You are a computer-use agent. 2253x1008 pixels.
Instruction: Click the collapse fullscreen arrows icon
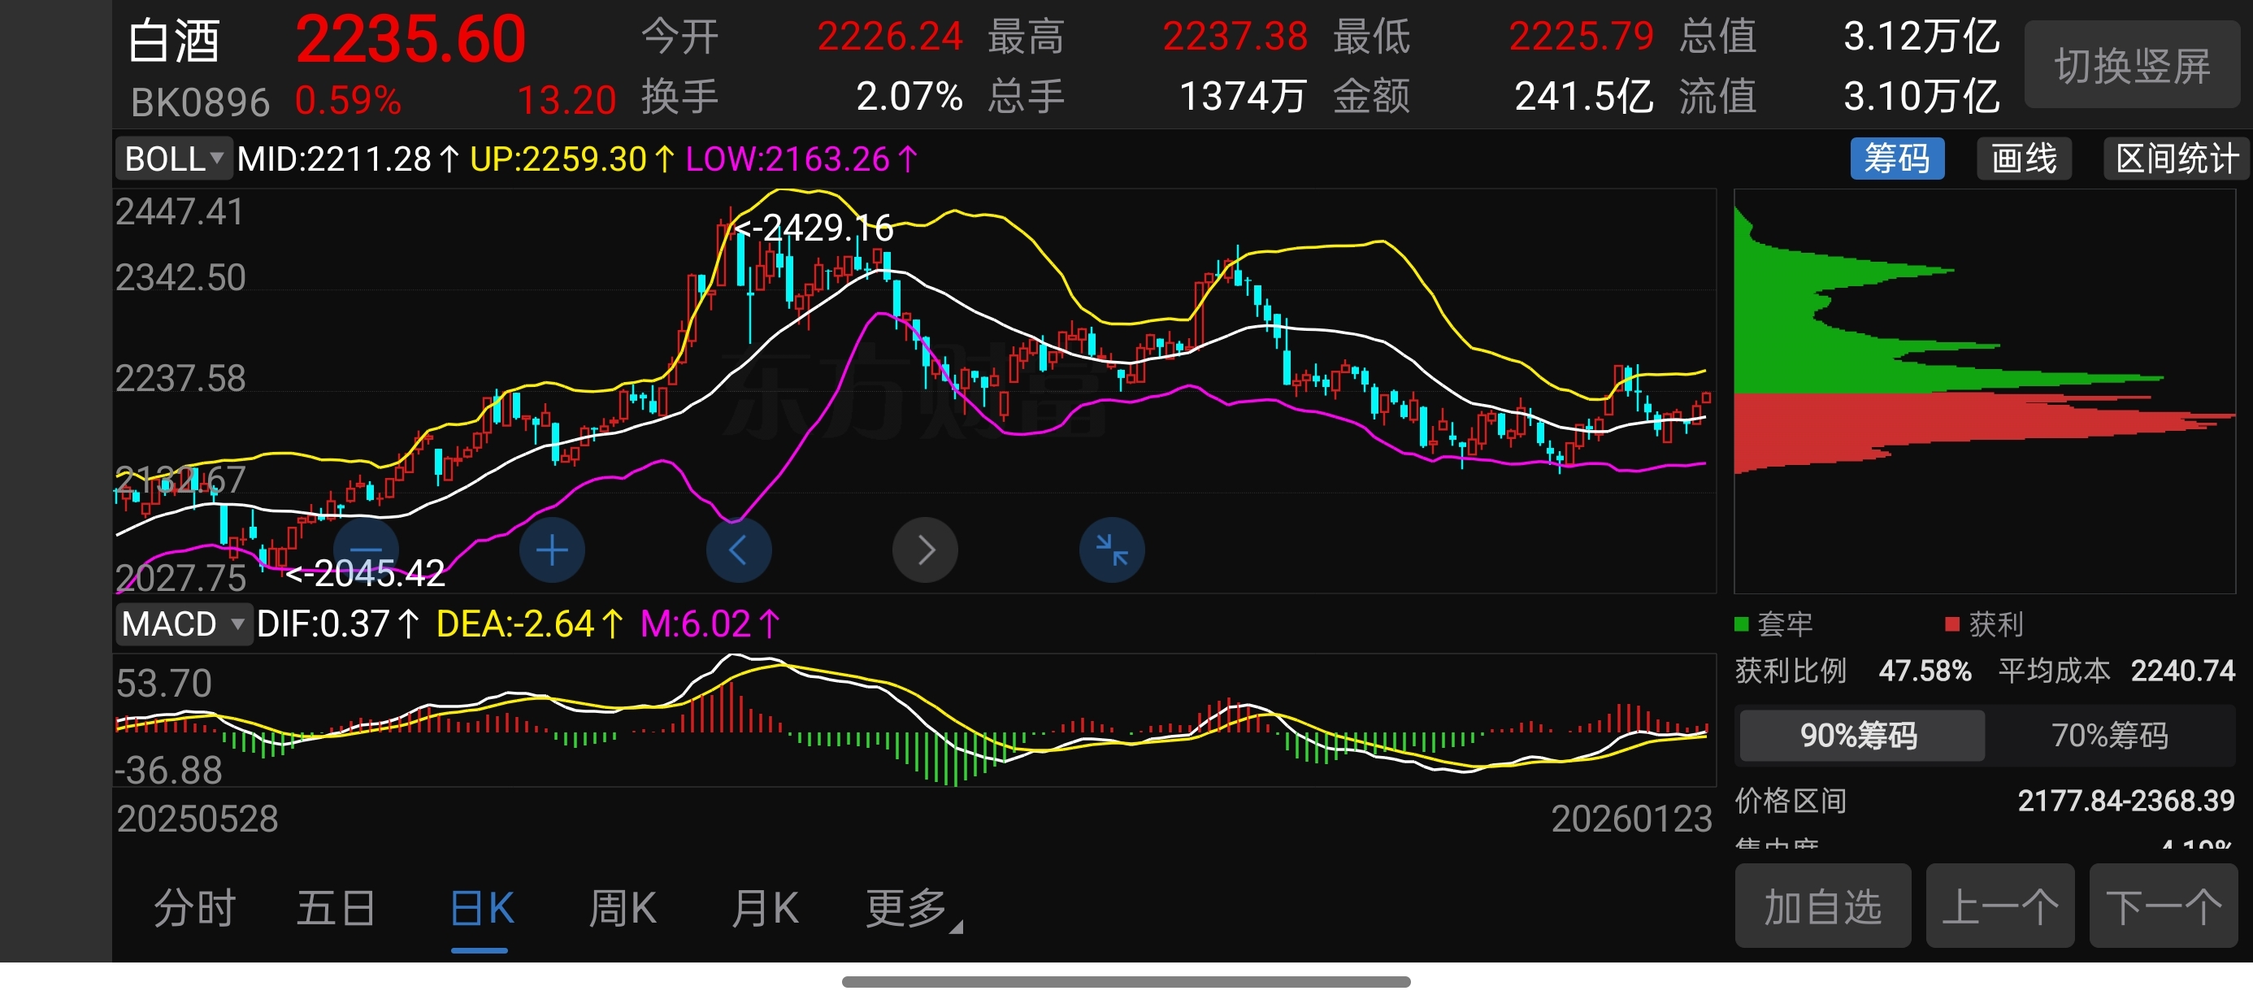pos(1112,550)
